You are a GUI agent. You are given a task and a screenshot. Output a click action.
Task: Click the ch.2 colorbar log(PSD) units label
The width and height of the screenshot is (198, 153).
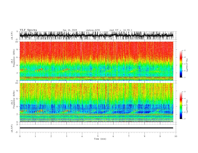[187, 106]
